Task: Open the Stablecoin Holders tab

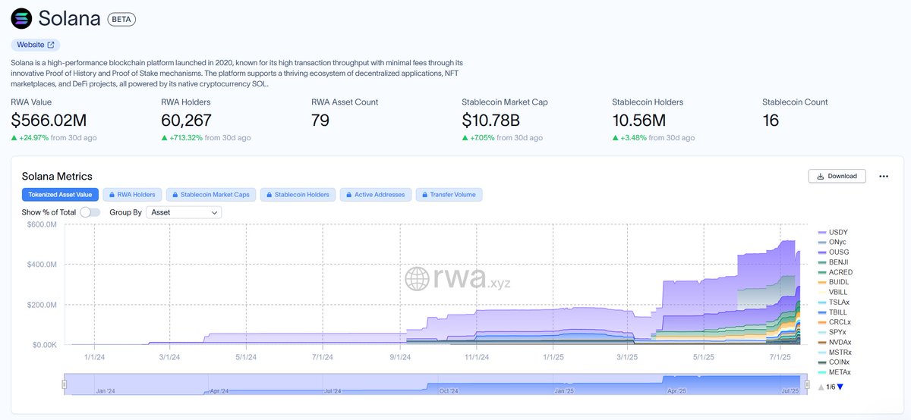Action: click(297, 195)
